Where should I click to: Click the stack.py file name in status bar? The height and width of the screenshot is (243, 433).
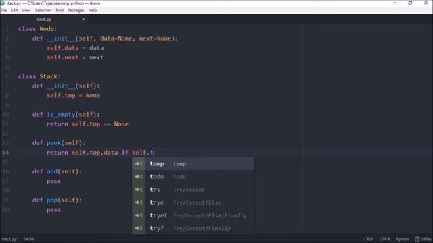pyautogui.click(x=9, y=239)
